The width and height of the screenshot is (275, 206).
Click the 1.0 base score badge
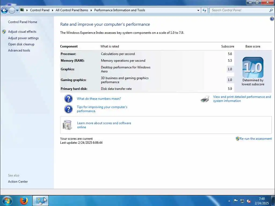(x=253, y=67)
